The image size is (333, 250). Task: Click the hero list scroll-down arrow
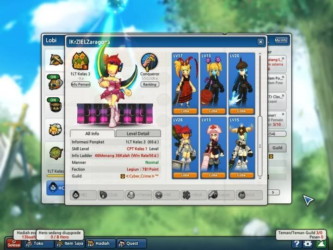pos(260,178)
